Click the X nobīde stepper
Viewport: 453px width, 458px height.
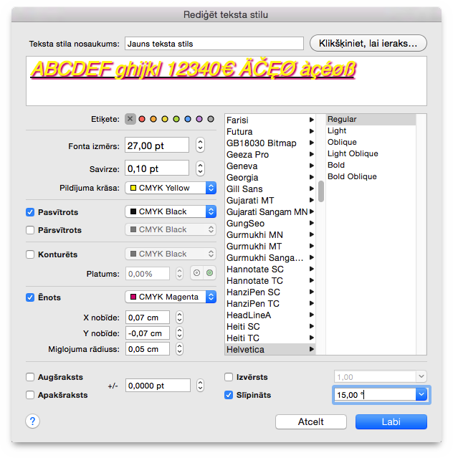[180, 318]
